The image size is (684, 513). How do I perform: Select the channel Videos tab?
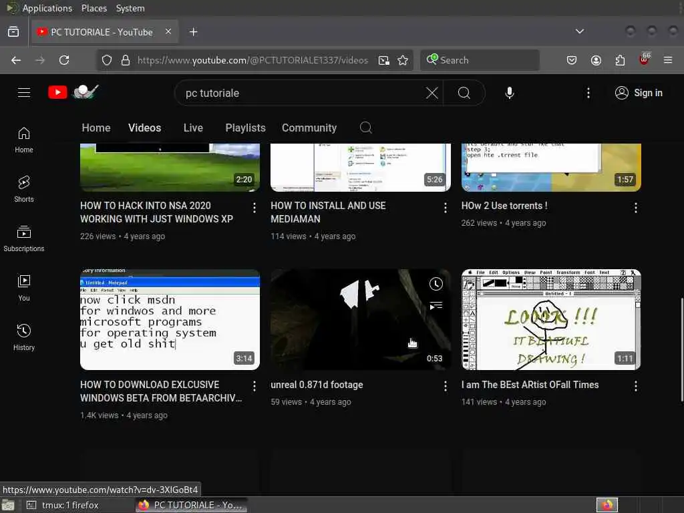[x=144, y=128]
